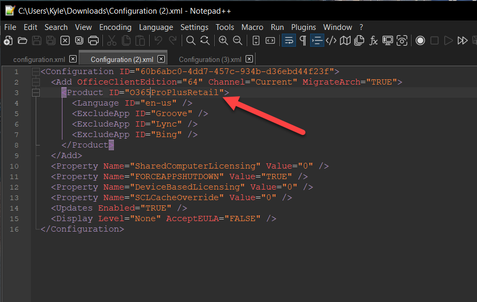Switch to the Configuration (3).xml tab
The width and height of the screenshot is (477, 302).
[210, 59]
